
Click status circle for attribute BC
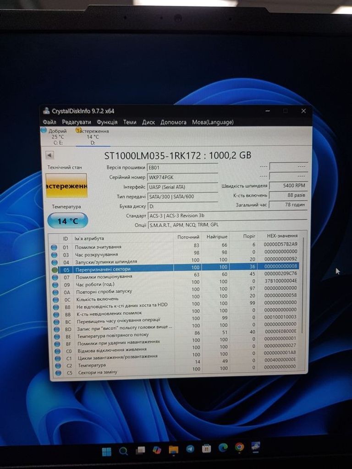point(56,322)
